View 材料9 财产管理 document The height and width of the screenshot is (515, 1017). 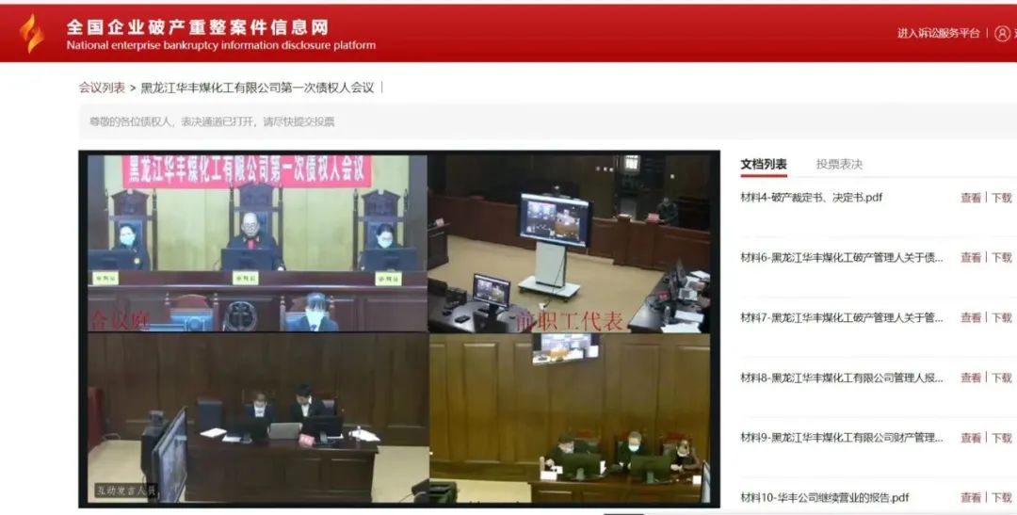coord(970,438)
